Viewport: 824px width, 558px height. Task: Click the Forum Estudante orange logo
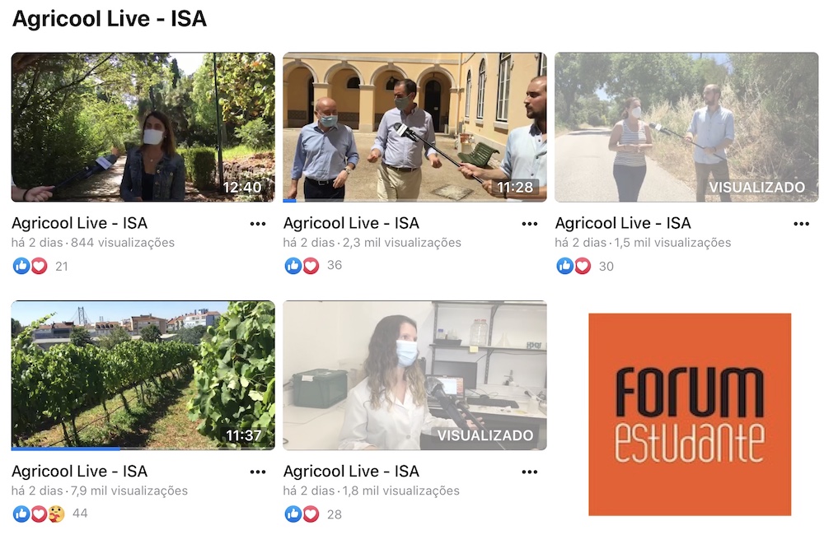[x=690, y=414]
